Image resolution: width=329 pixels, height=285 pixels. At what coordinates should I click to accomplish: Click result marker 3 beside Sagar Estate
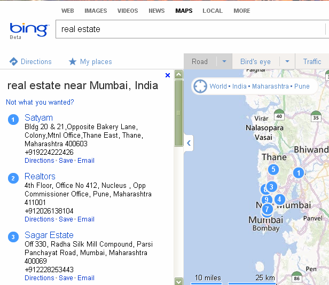[13, 237]
